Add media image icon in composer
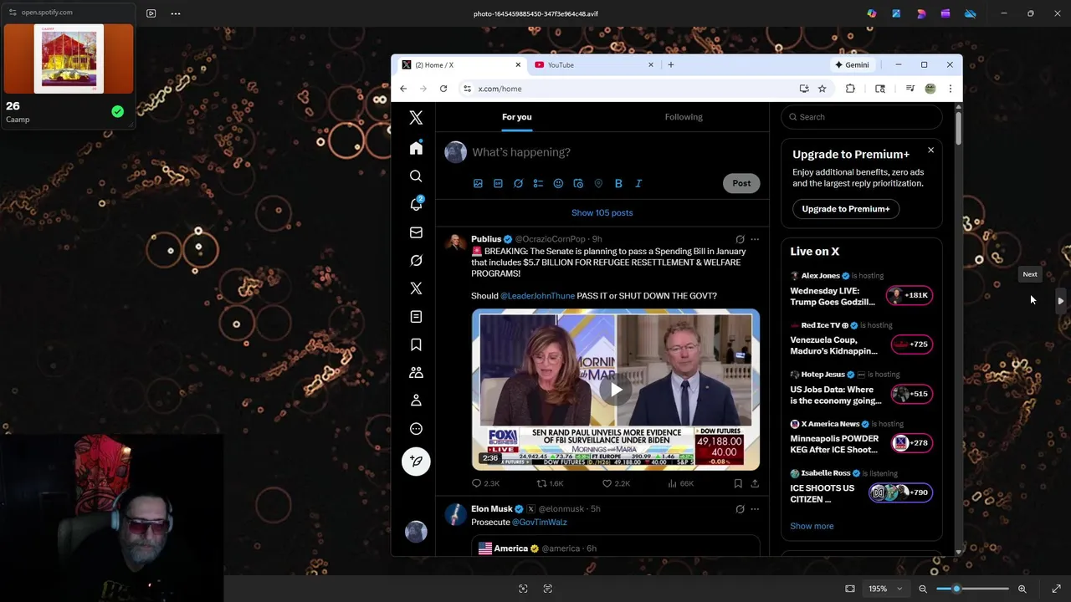The height and width of the screenshot is (602, 1071). [478, 183]
